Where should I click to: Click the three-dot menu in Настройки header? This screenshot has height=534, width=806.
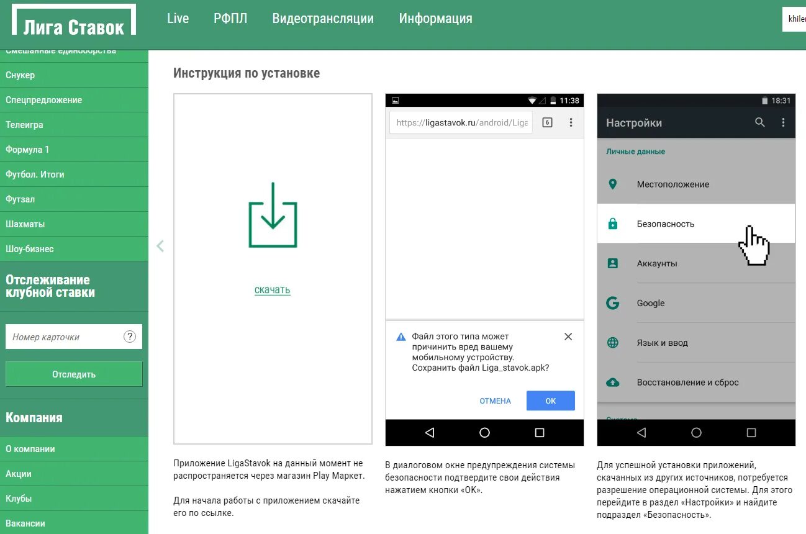783,122
